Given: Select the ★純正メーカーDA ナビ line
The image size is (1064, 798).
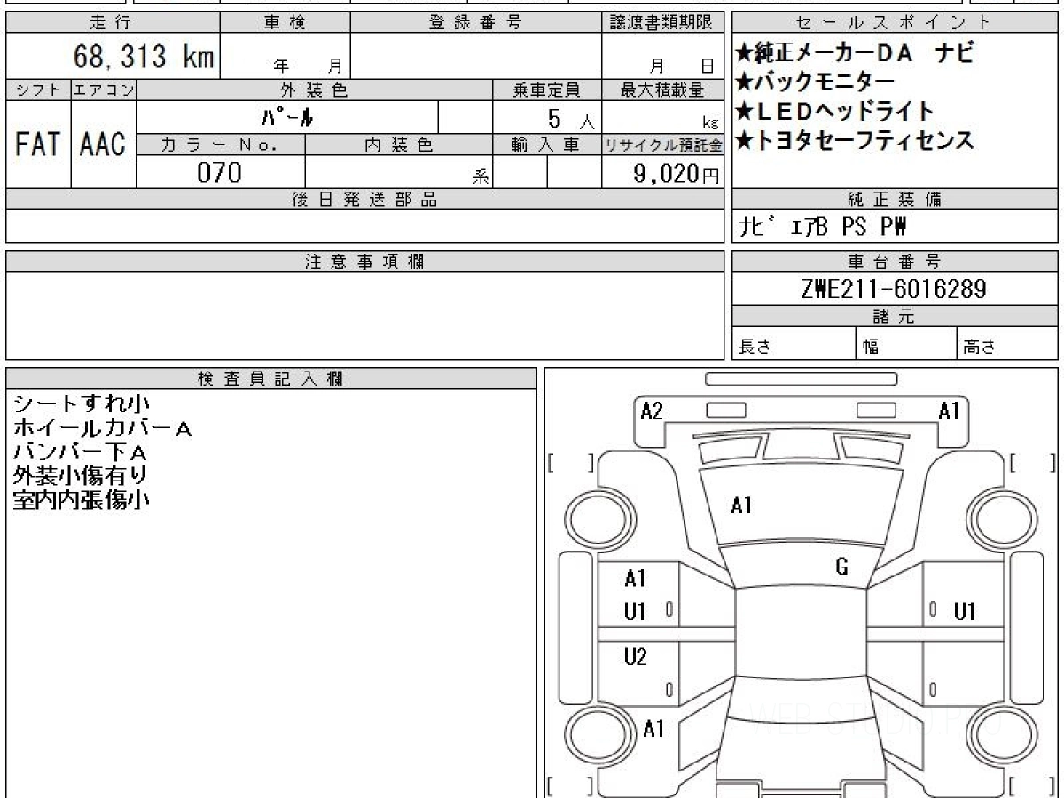Looking at the screenshot, I should point(855,54).
